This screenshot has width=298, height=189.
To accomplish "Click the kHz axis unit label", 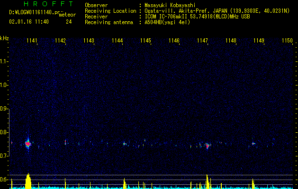I will [4, 38].
